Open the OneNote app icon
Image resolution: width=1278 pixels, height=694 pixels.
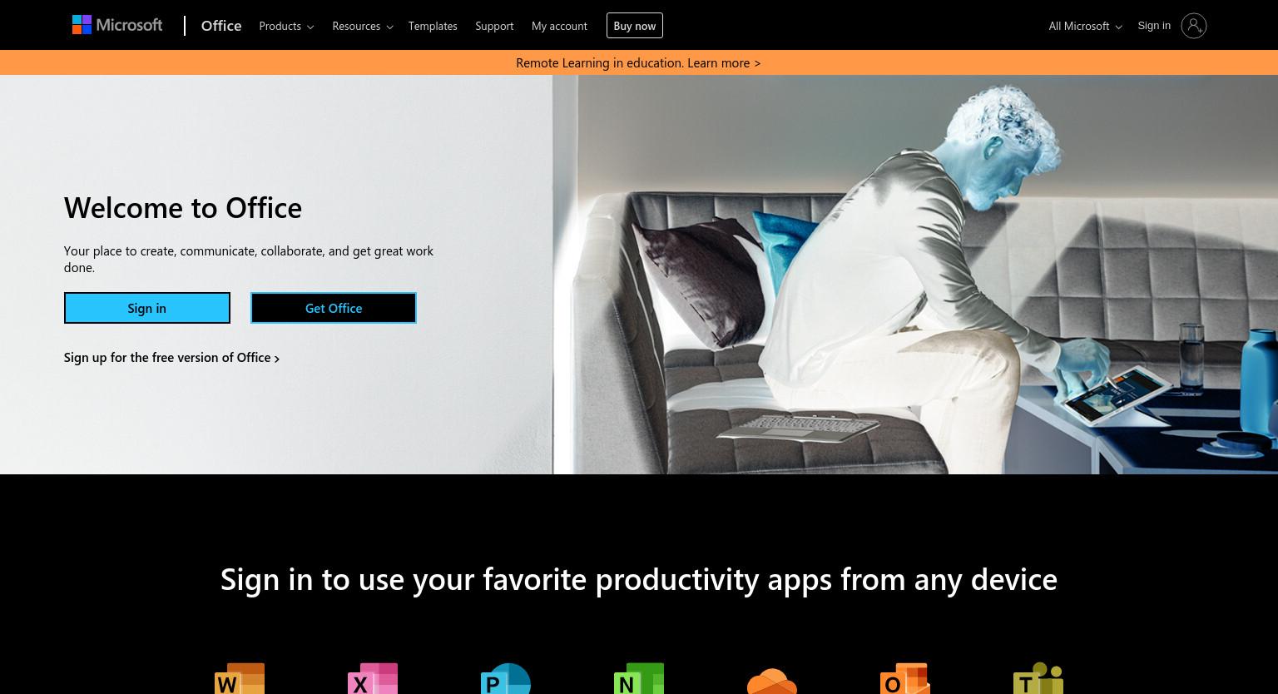[639, 679]
